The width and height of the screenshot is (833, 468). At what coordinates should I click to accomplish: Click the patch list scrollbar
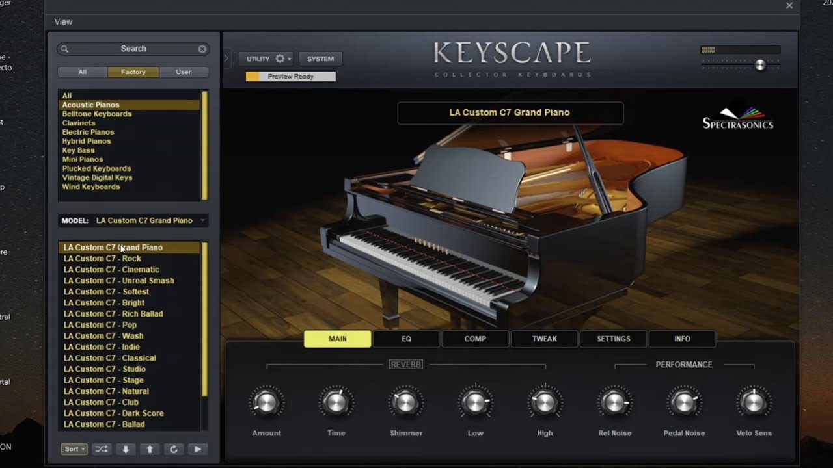[204, 318]
